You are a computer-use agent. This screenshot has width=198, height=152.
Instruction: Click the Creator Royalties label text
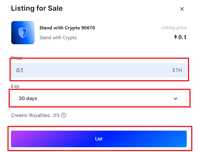pyautogui.click(x=31, y=115)
